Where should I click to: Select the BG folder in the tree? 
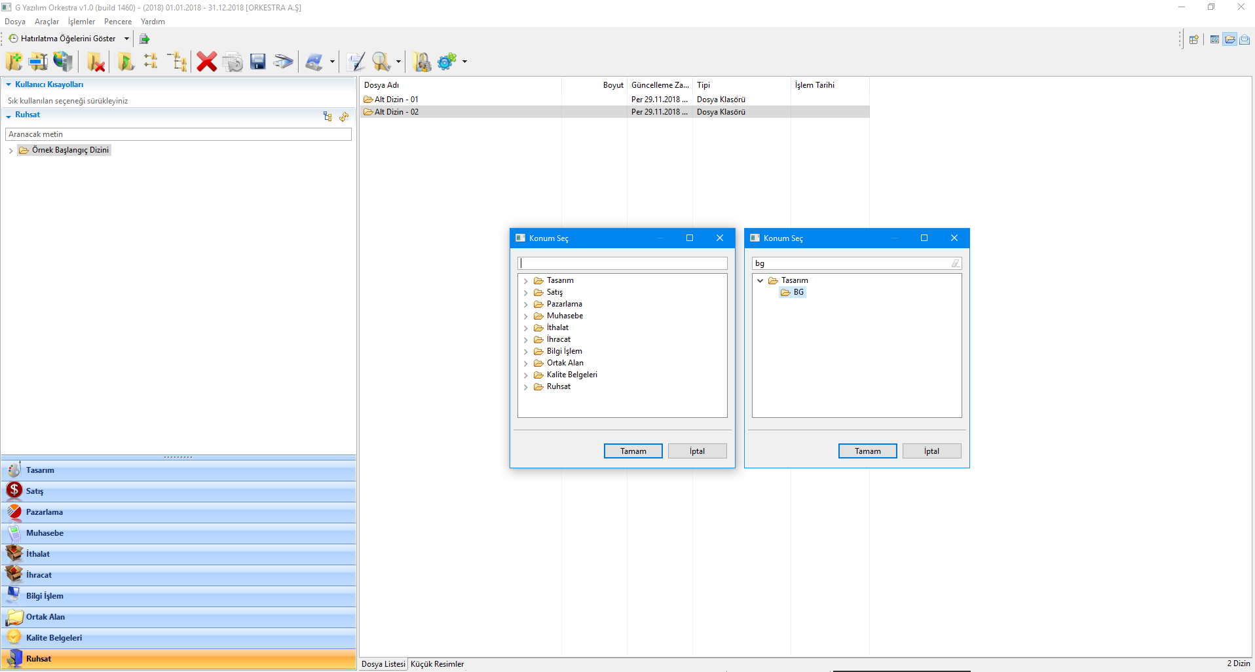click(798, 292)
